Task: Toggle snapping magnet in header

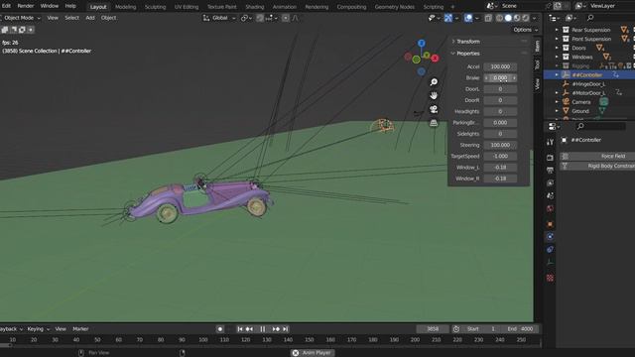Action: click(x=260, y=18)
